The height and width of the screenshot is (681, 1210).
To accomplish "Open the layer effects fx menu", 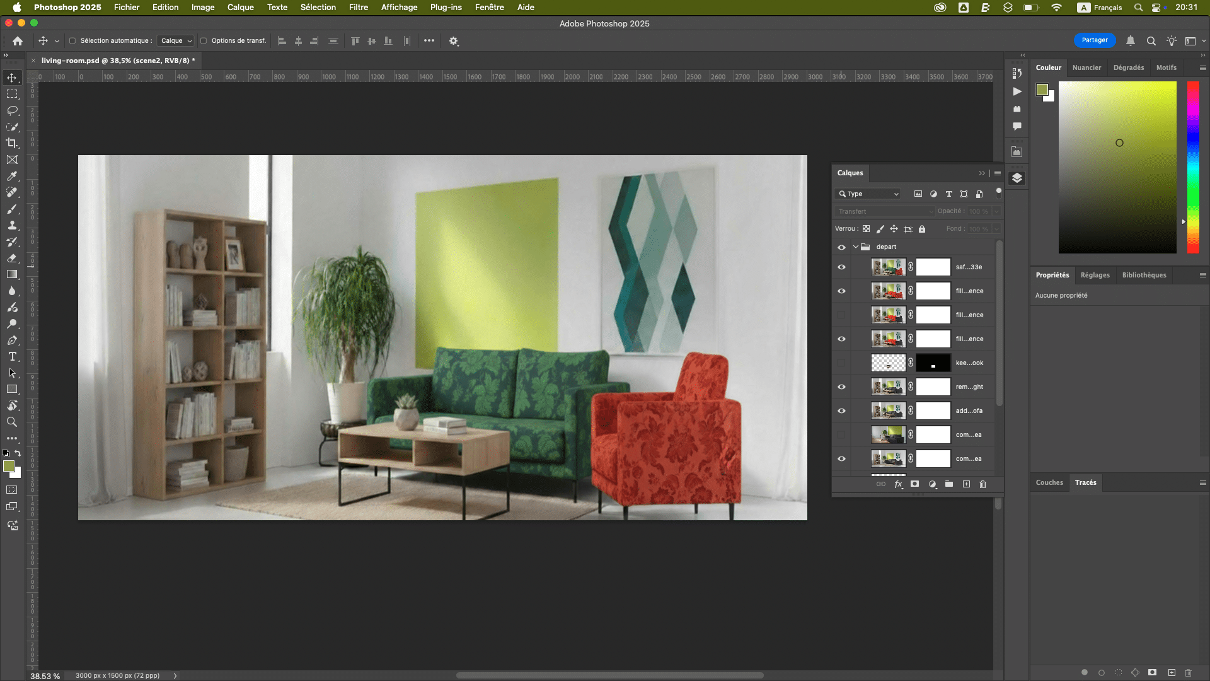I will pyautogui.click(x=898, y=484).
